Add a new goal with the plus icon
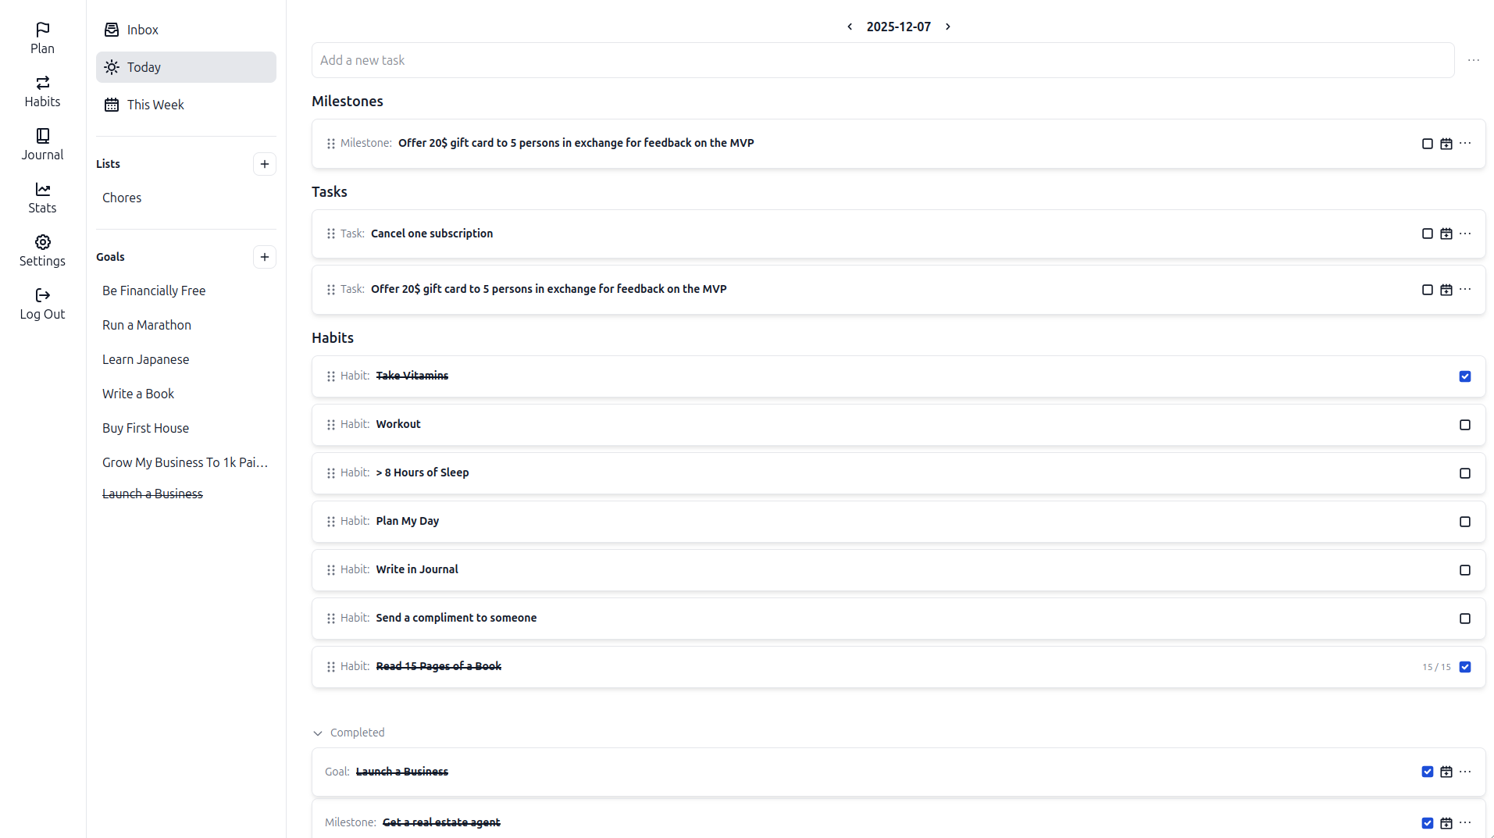Image resolution: width=1494 pixels, height=838 pixels. (265, 257)
